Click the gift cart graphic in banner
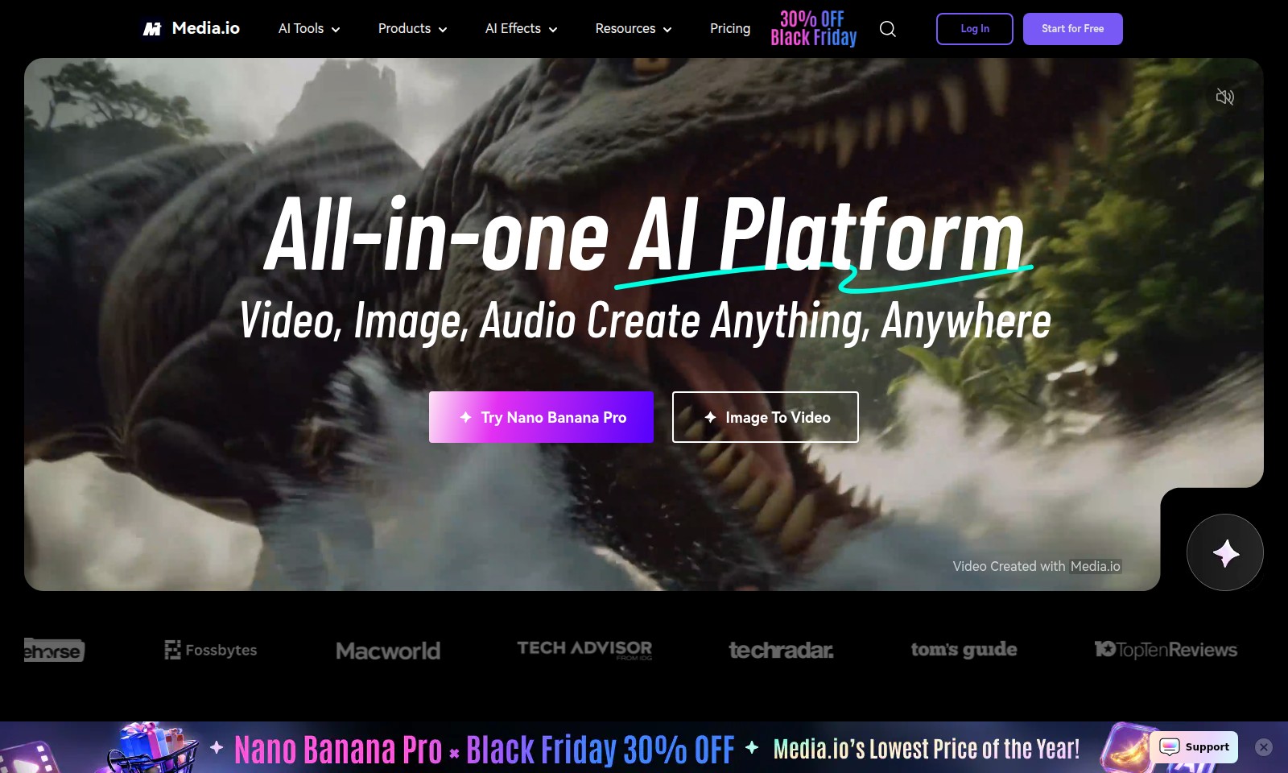1288x773 pixels. pos(153,749)
